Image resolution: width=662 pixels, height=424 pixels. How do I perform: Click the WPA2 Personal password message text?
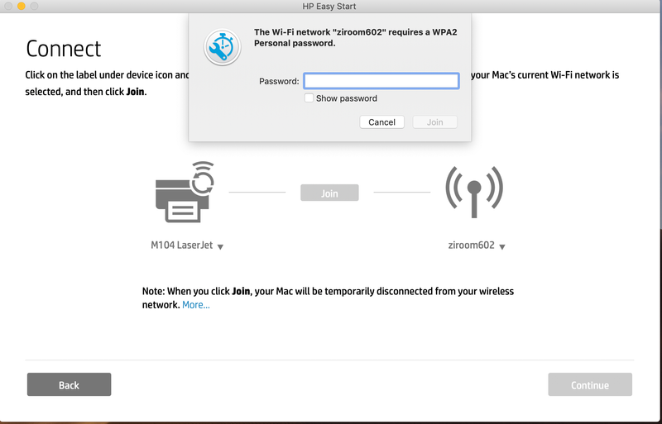pyautogui.click(x=356, y=37)
